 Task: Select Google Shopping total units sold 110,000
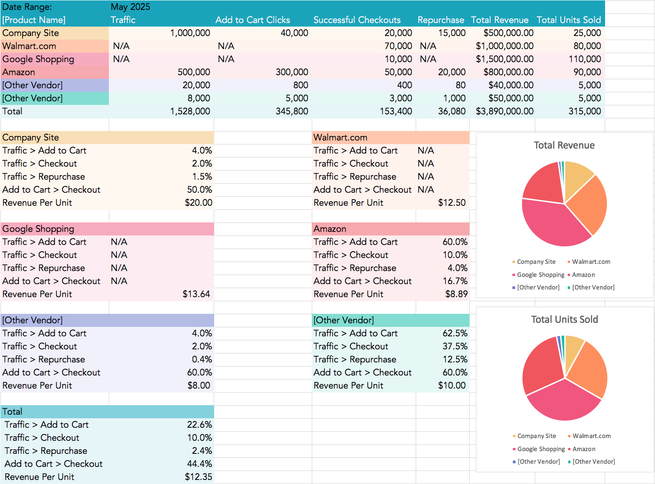(x=584, y=59)
